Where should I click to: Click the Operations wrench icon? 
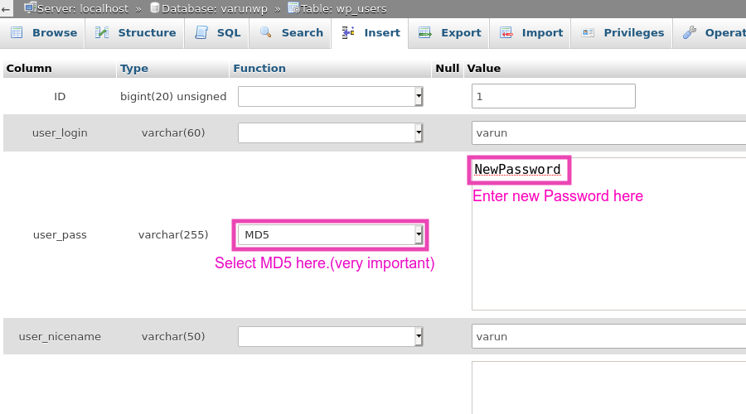coord(690,33)
